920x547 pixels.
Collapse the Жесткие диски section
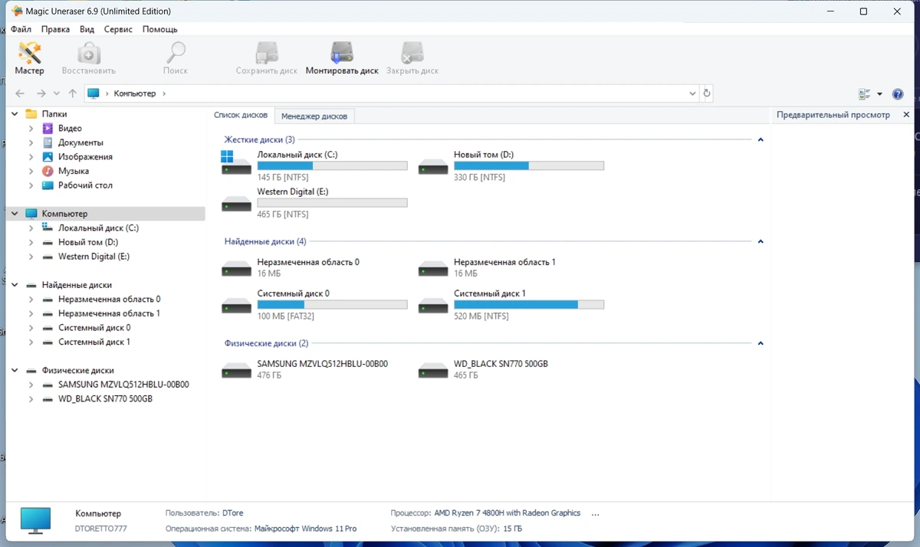pyautogui.click(x=761, y=140)
